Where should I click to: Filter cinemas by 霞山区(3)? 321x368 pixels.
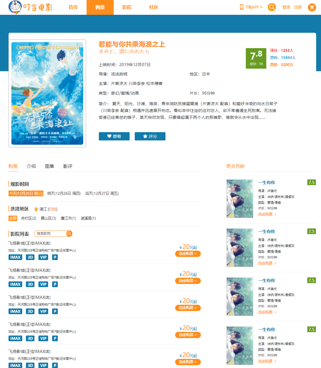click(48, 218)
